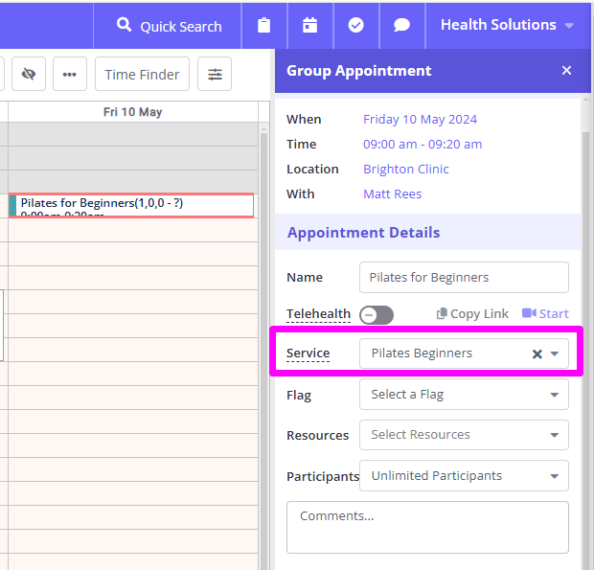Open the Unlimited Participants dropdown
Screen dimensions: 594x570
pyautogui.click(x=464, y=476)
